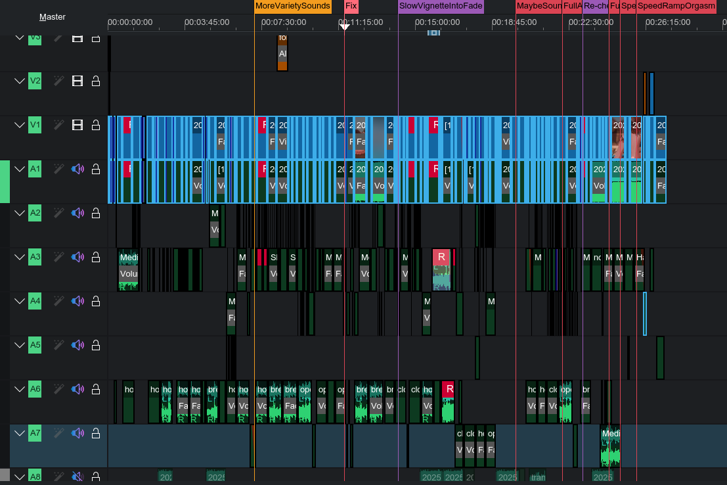Jump to MoreVarietySounds marker
Image resolution: width=727 pixels, height=485 pixels.
click(292, 6)
